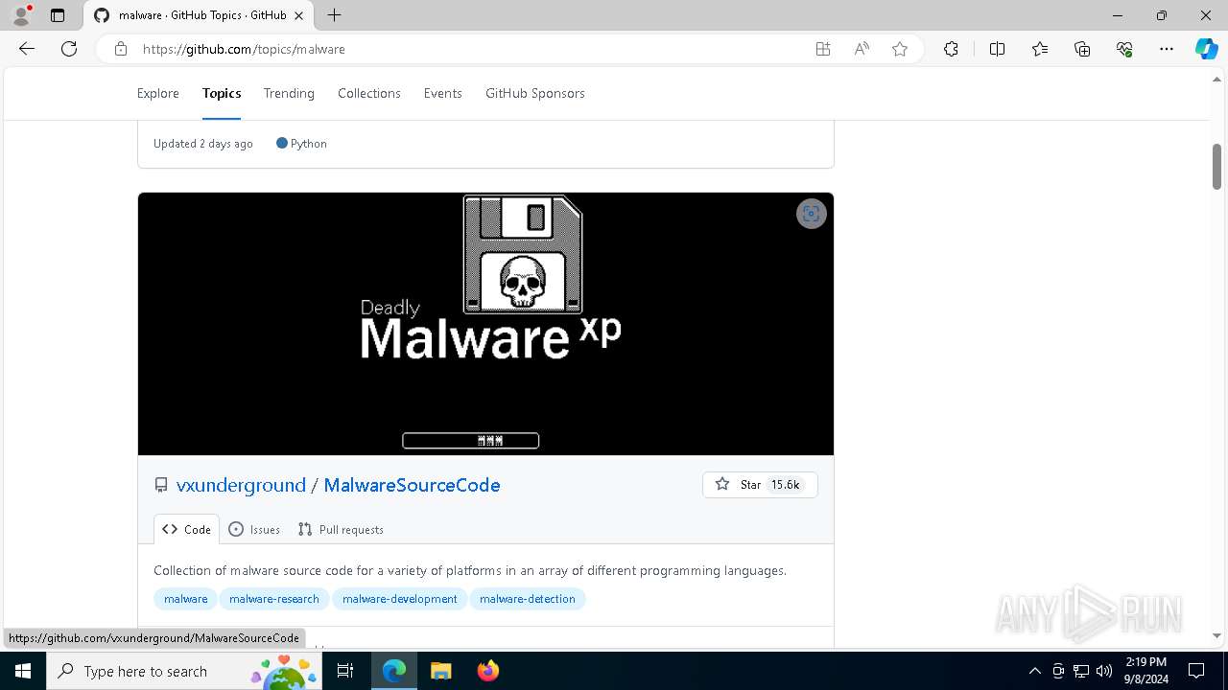Go back to previous page

coord(27,49)
